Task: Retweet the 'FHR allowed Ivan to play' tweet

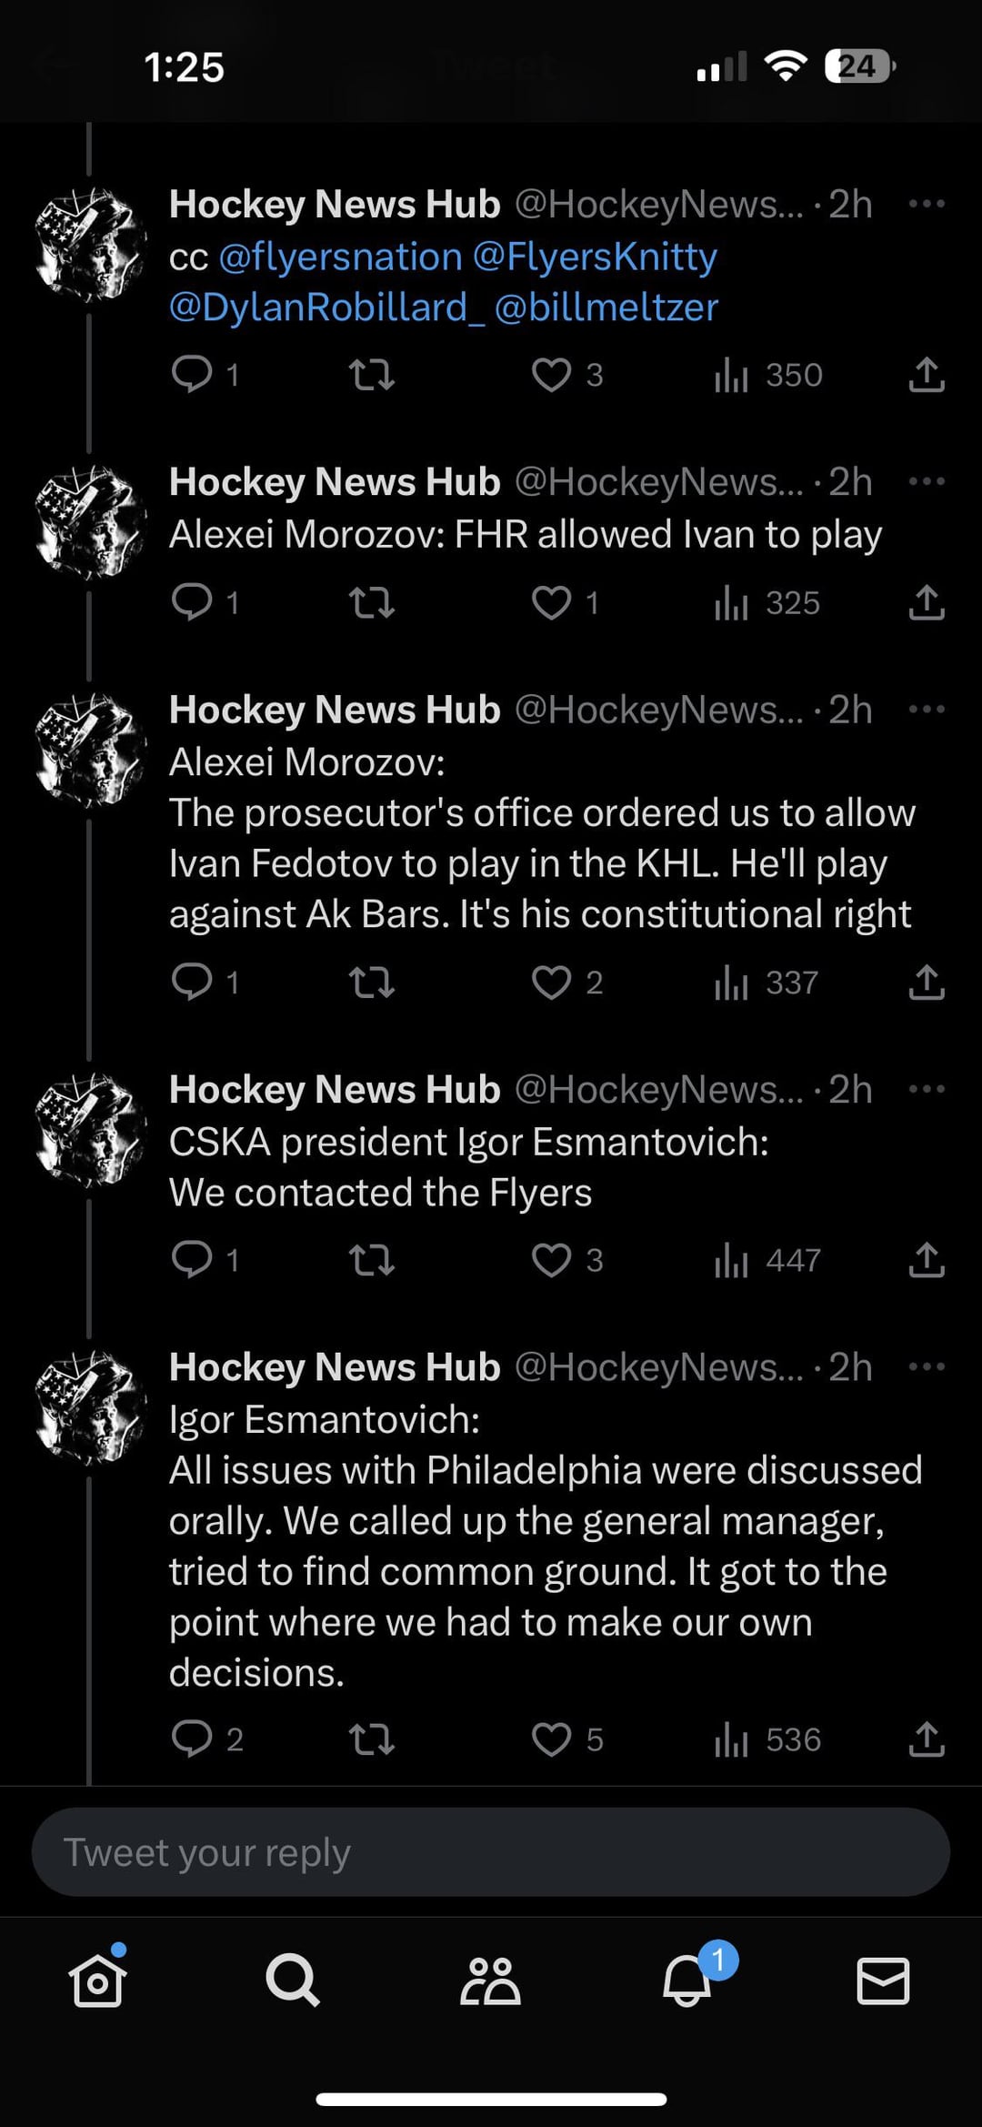Action: (372, 602)
